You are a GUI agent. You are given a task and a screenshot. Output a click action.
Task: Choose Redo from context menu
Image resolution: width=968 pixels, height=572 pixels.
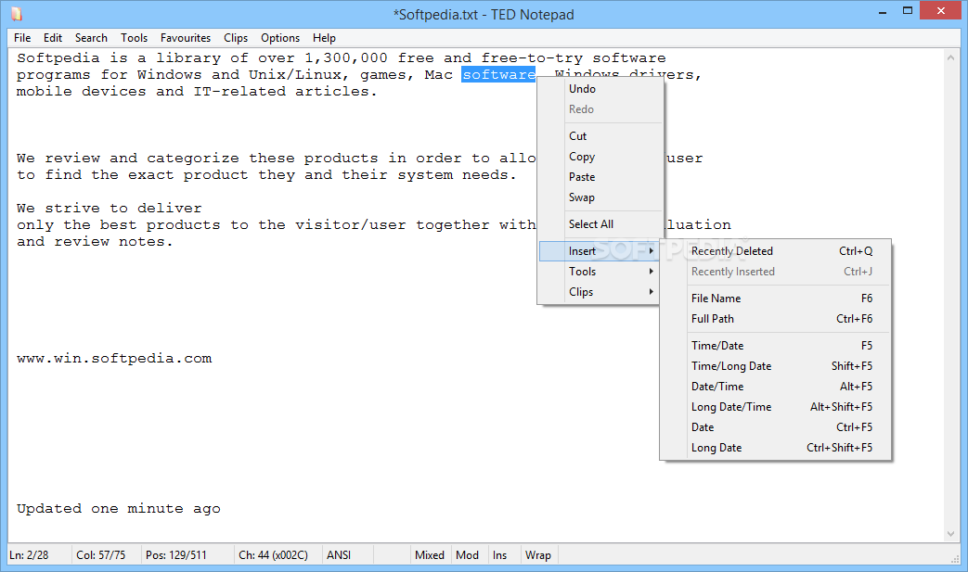tap(600, 109)
